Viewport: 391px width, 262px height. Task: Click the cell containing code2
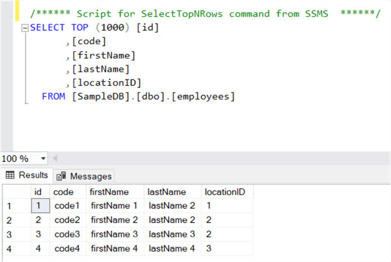tap(66, 220)
